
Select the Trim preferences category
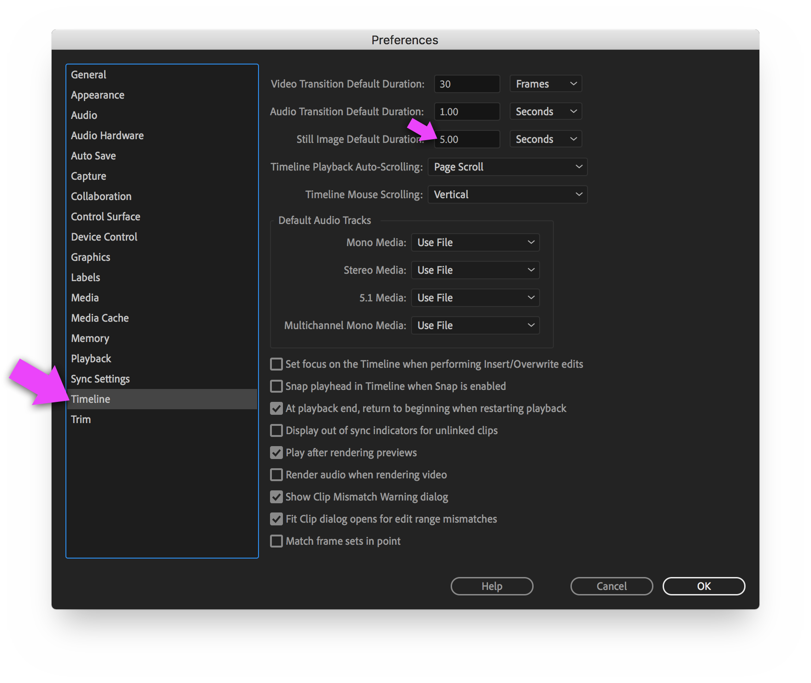coord(81,419)
